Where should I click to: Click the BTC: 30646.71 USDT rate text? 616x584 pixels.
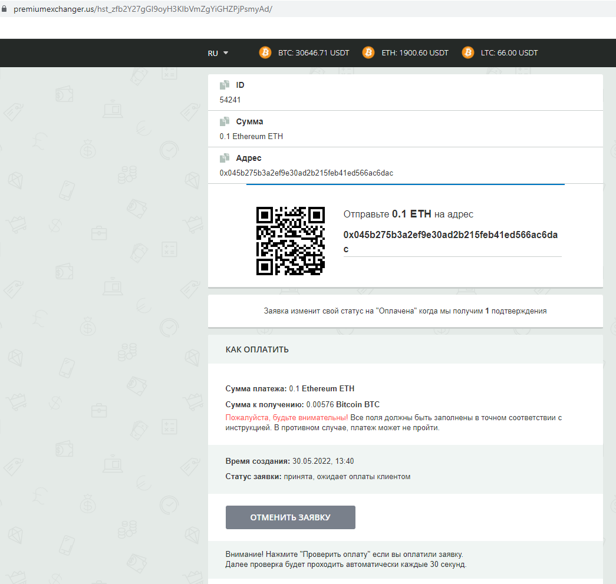point(314,52)
